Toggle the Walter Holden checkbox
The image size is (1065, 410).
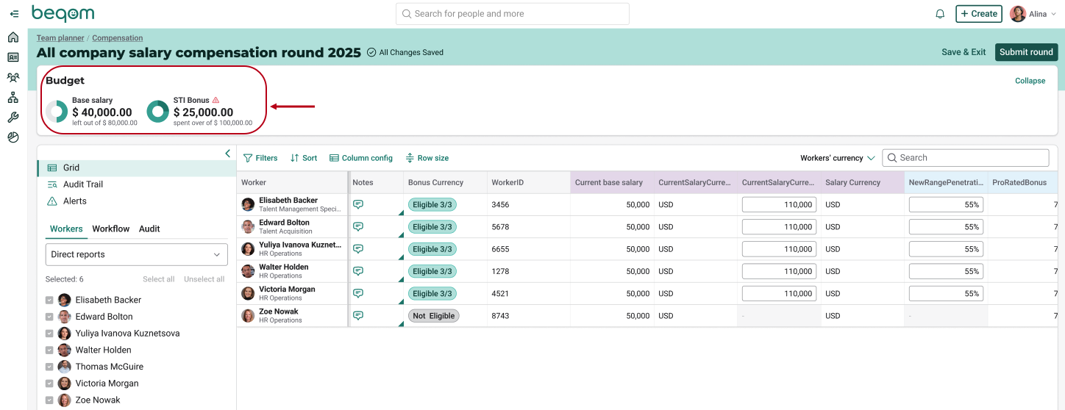(x=49, y=350)
